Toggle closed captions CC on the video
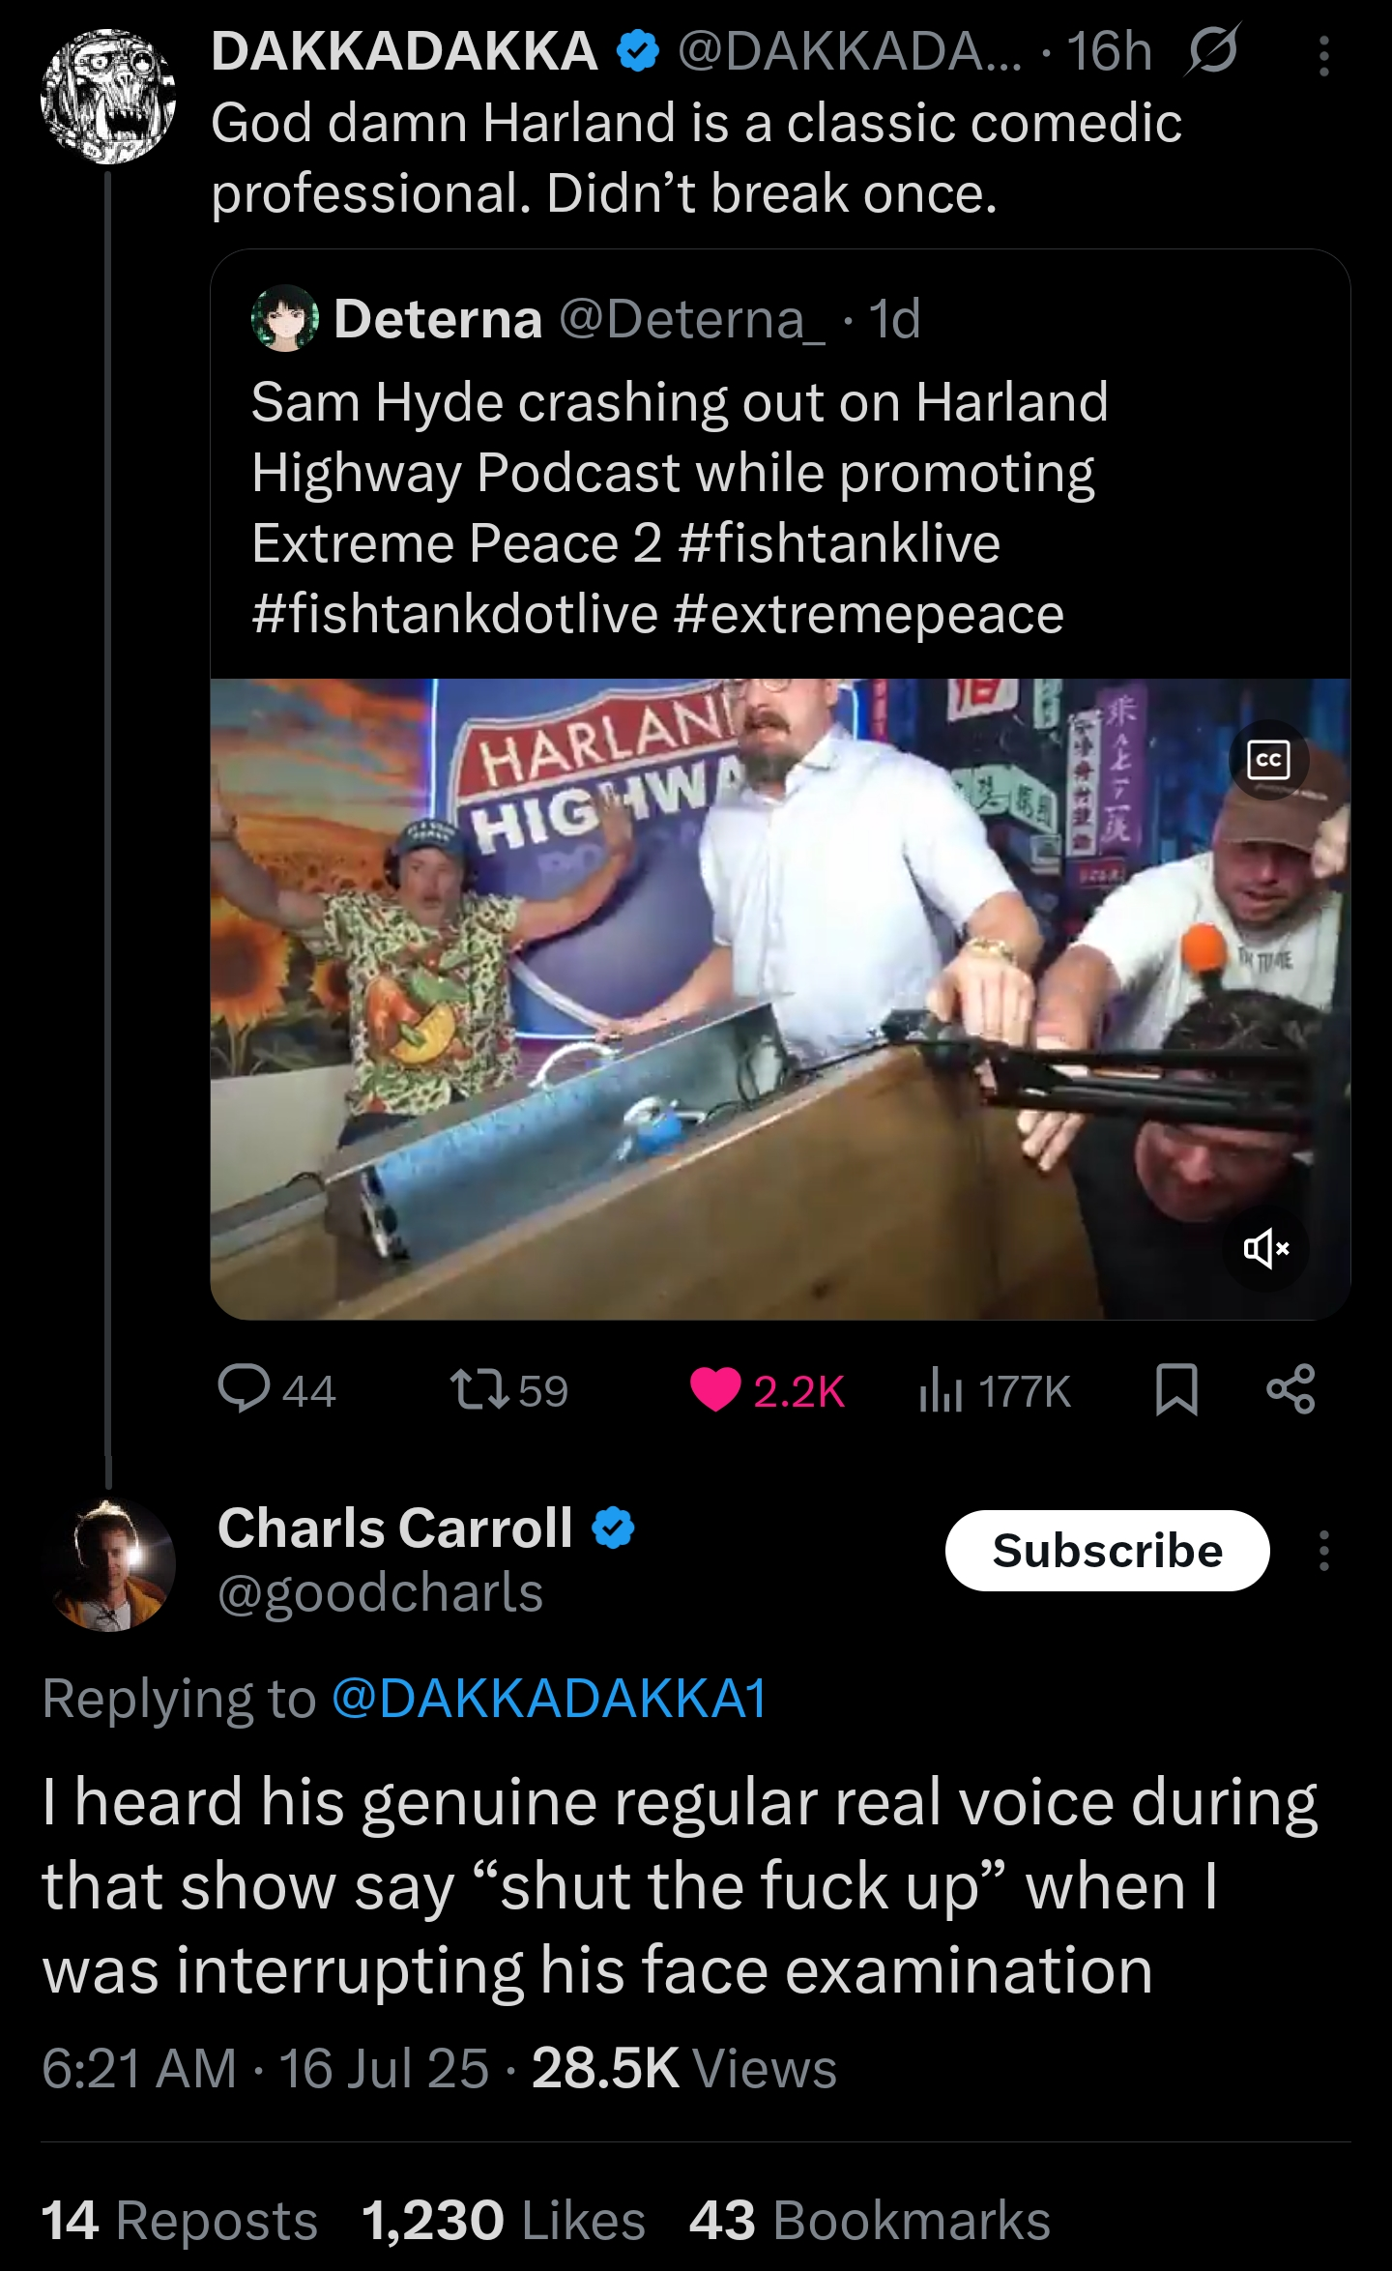This screenshot has height=2271, width=1392. coord(1267,761)
